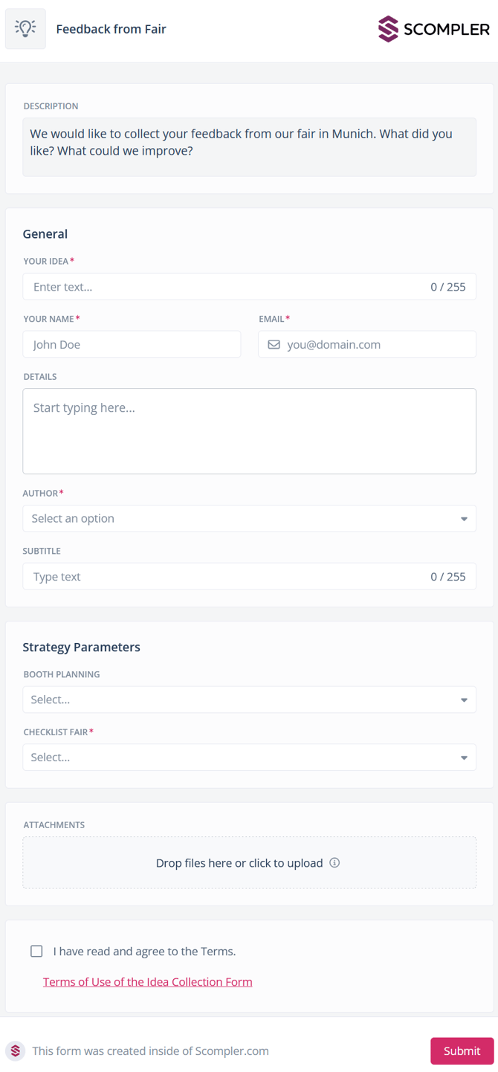Click the Booth Planning dropdown arrow
This screenshot has width=498, height=1072.
click(464, 700)
